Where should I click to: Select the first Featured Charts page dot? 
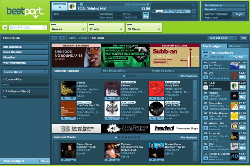point(116,137)
